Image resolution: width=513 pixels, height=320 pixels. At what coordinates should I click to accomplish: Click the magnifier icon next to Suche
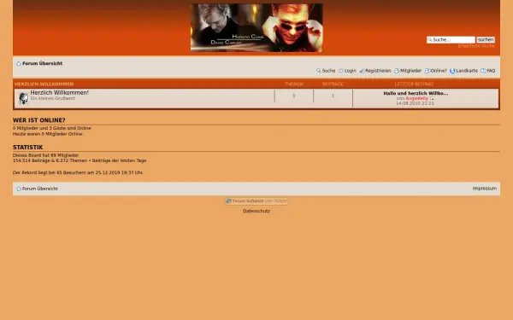pyautogui.click(x=319, y=71)
